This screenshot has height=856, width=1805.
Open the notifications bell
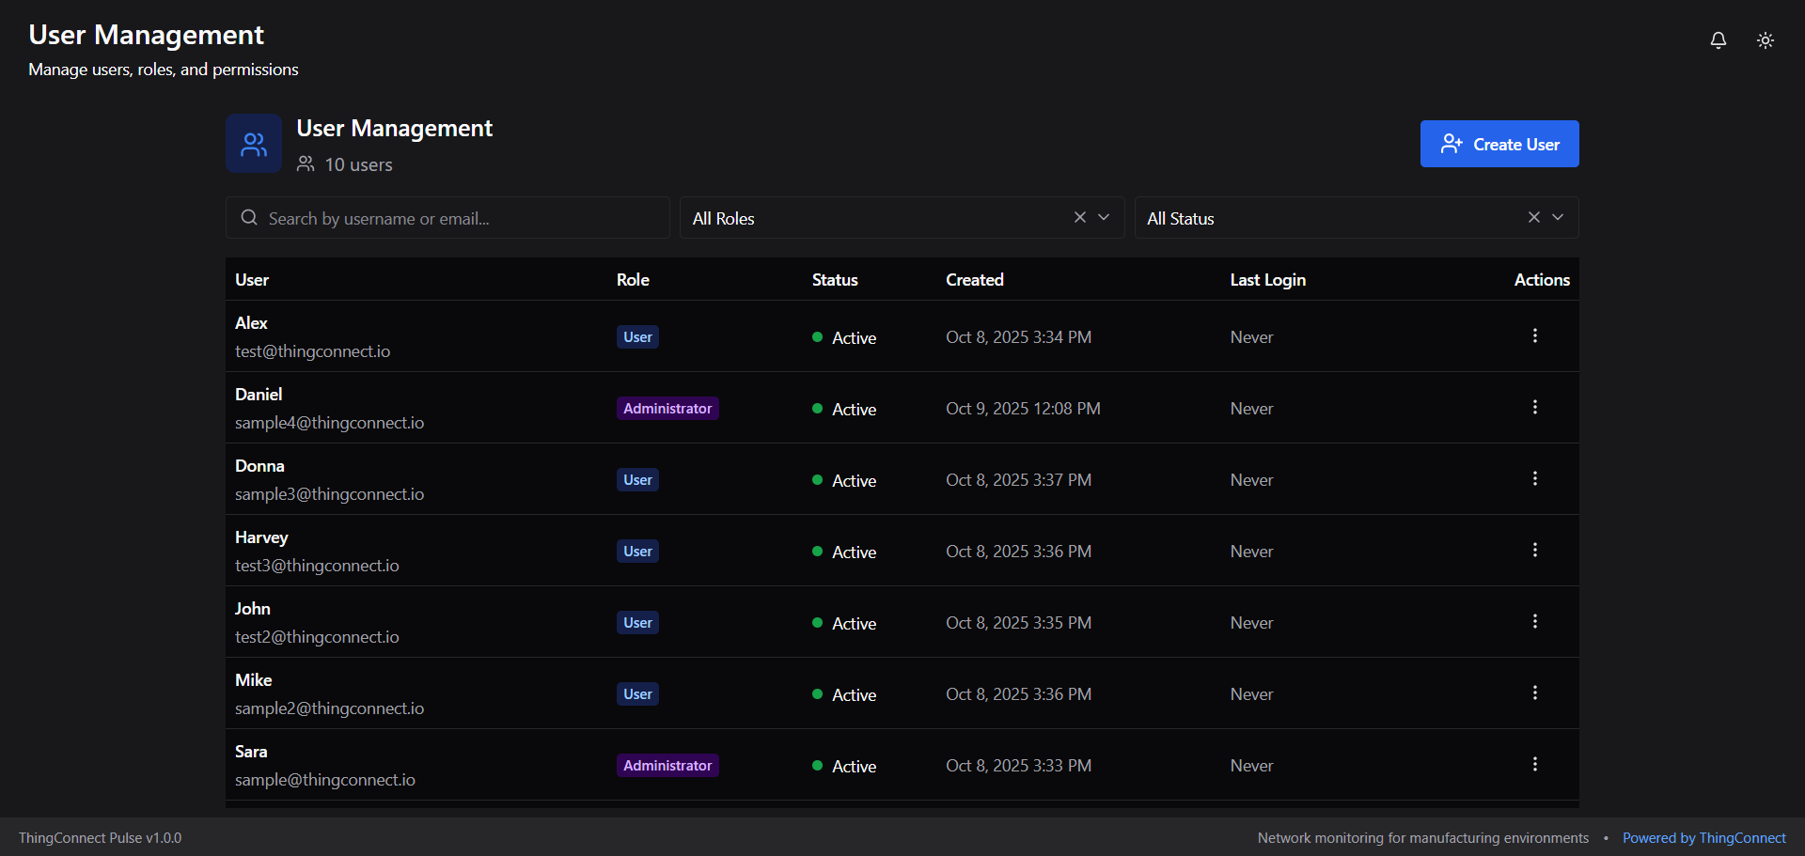[1718, 40]
